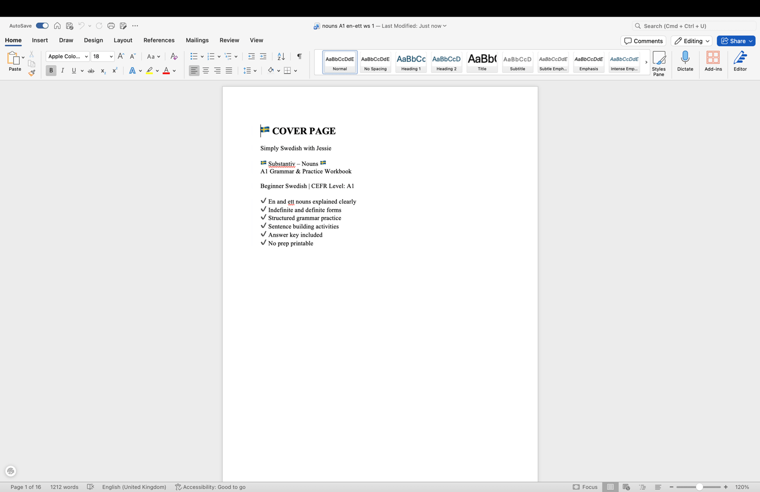Viewport: 760px width, 492px height.
Task: Toggle Superscript formatting
Action: click(115, 70)
